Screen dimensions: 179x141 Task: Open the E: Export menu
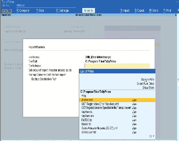tap(139, 11)
